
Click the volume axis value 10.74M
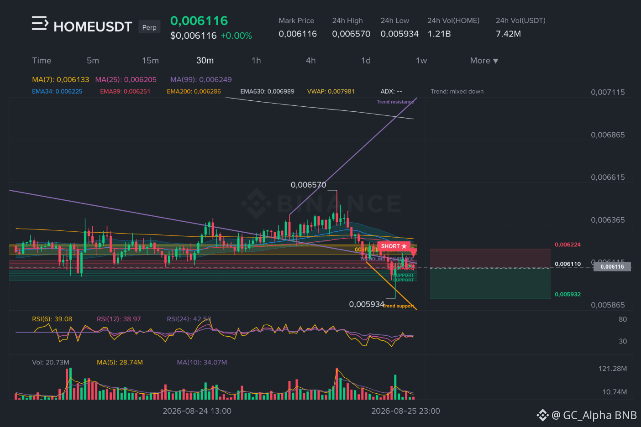click(x=615, y=392)
